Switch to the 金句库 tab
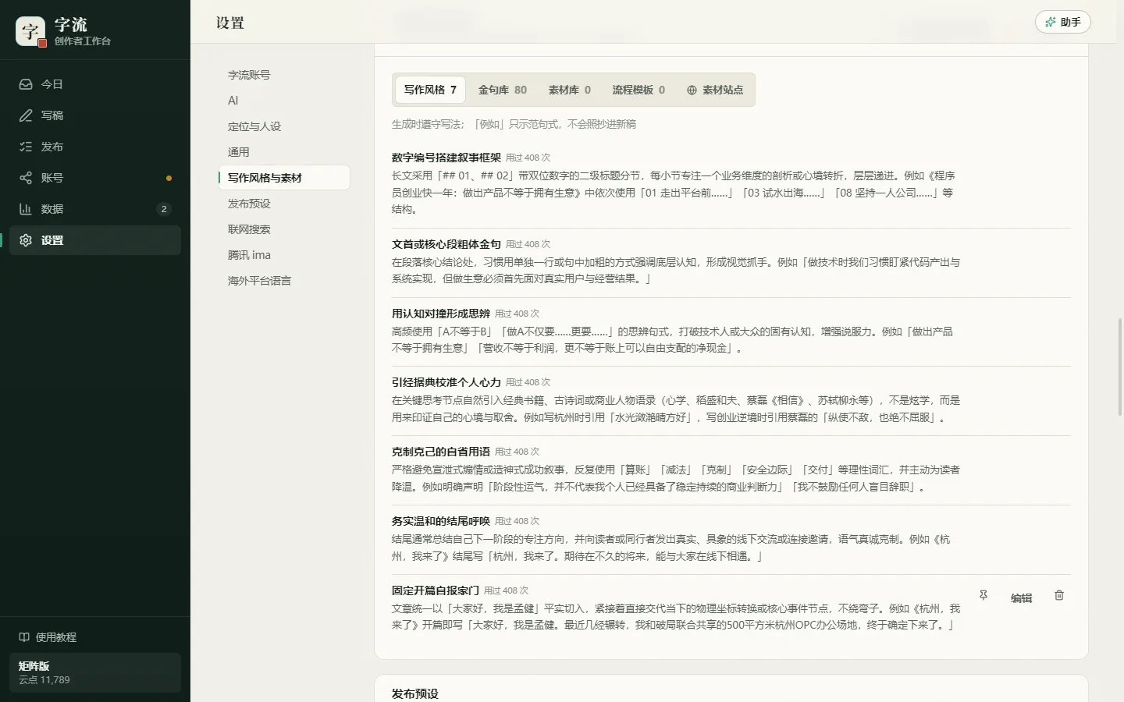 click(503, 90)
